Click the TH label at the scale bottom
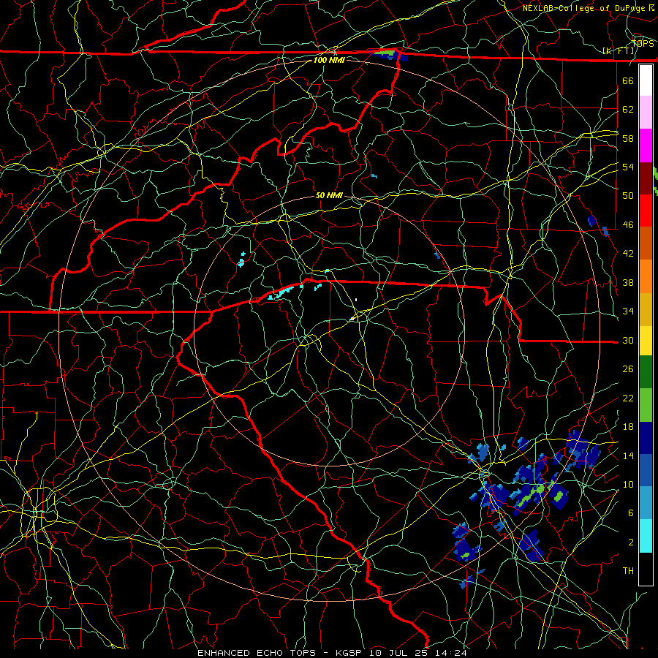The image size is (658, 658). tap(628, 571)
